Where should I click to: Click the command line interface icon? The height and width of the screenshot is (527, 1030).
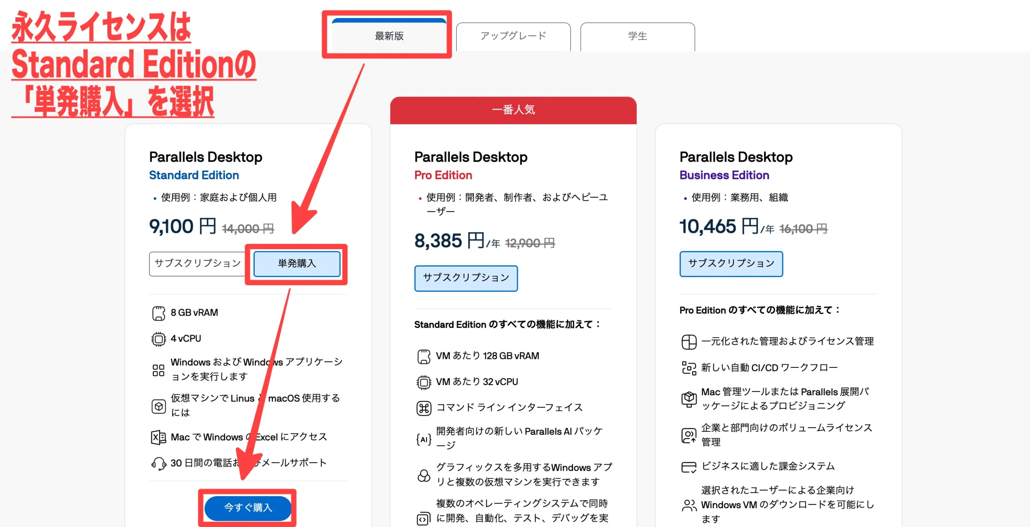click(424, 408)
